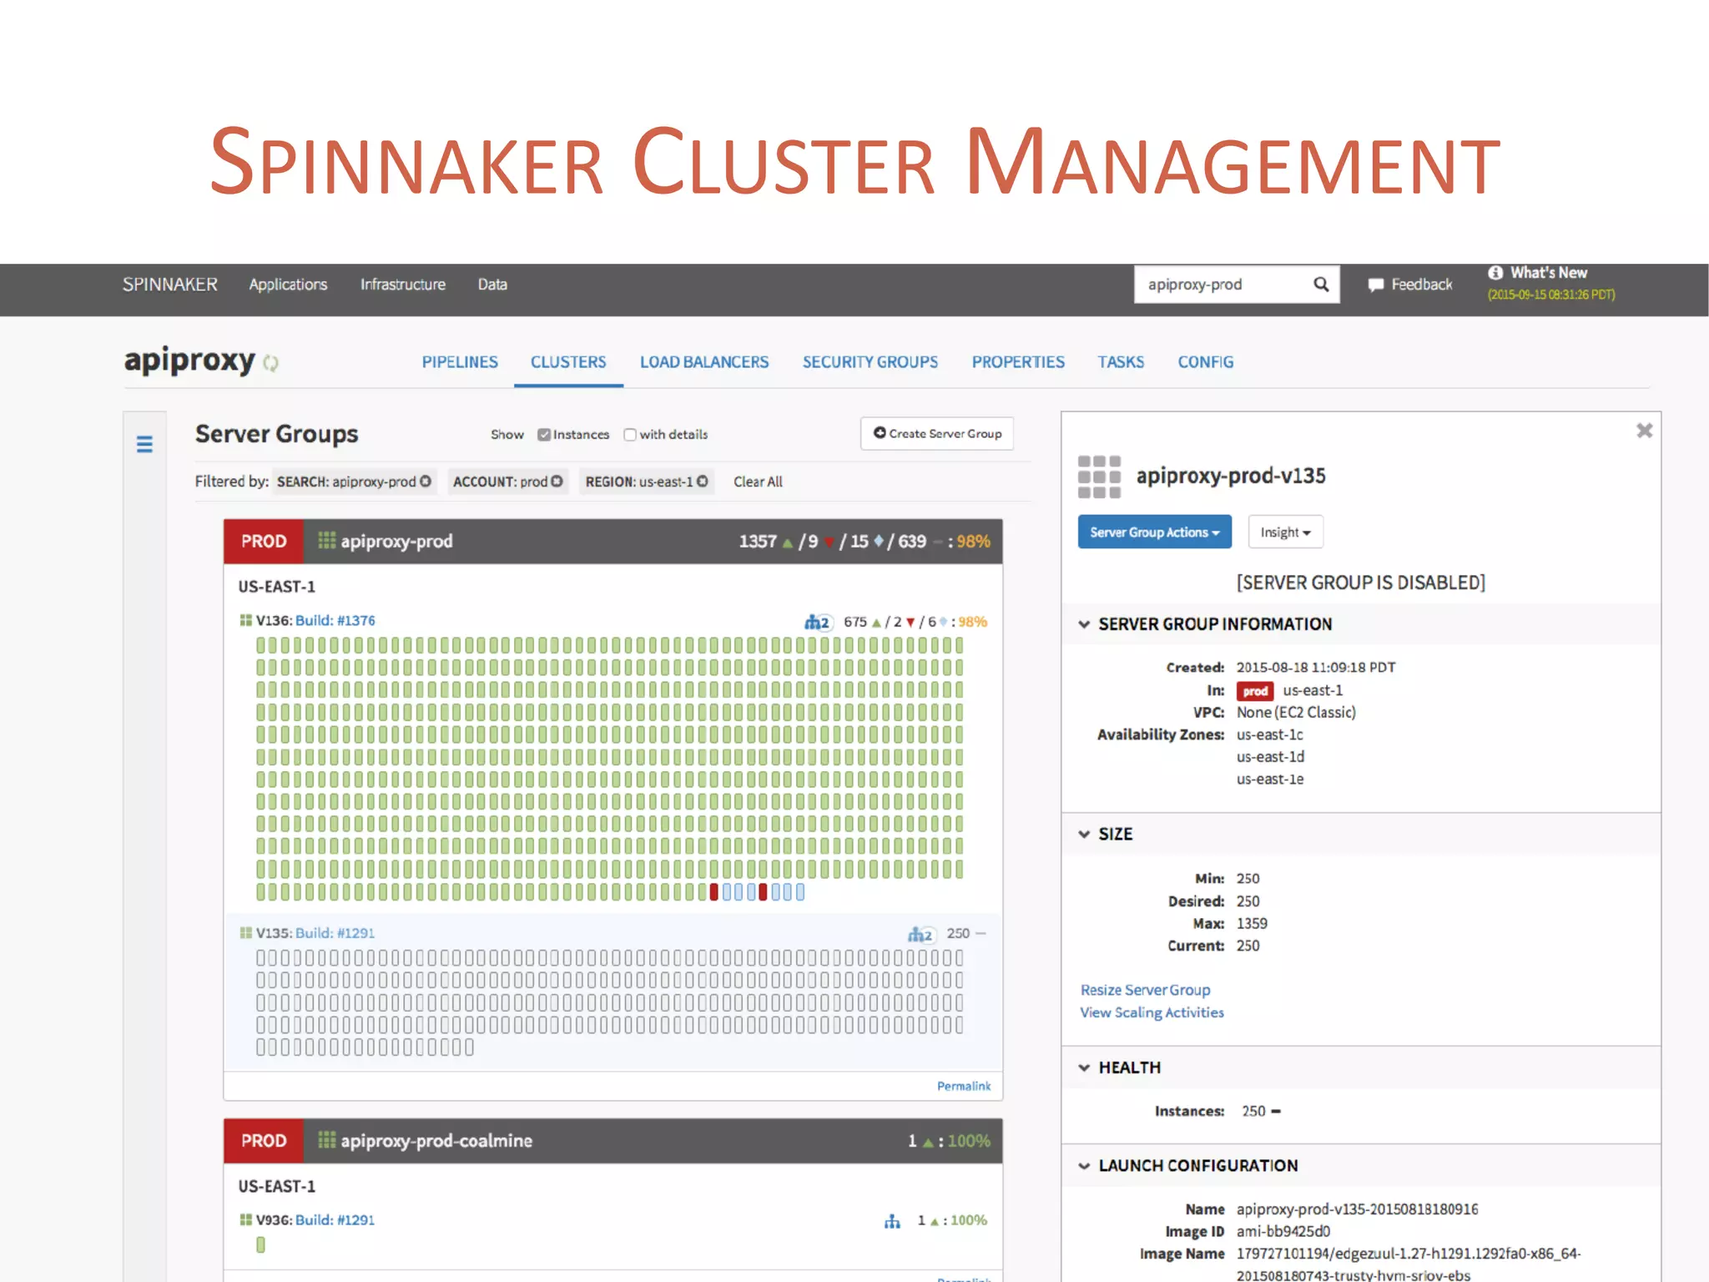Viewport: 1709px width, 1282px height.
Task: Click the apiproxy-prod-coalmine cluster header
Action: (613, 1140)
